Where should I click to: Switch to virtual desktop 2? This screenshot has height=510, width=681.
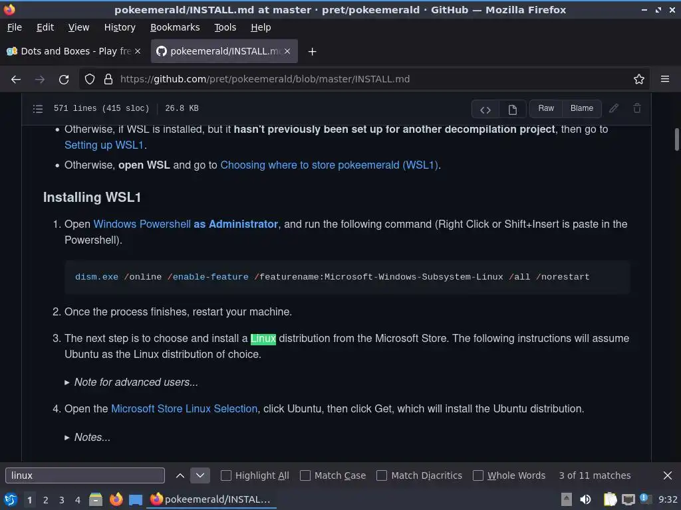[x=46, y=500]
